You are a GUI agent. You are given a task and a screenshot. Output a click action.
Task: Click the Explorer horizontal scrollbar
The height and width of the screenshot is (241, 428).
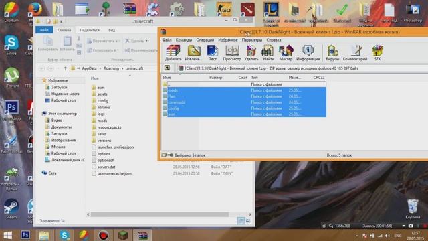160,214
